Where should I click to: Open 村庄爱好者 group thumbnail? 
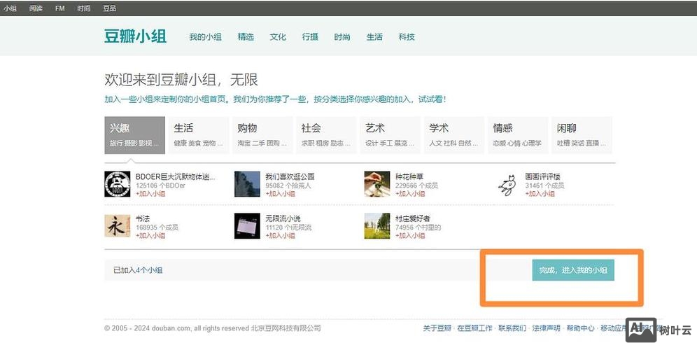[377, 226]
